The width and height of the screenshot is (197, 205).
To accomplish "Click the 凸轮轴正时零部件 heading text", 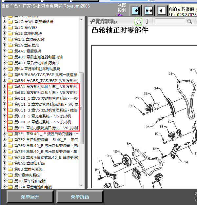I will [x=120, y=30].
